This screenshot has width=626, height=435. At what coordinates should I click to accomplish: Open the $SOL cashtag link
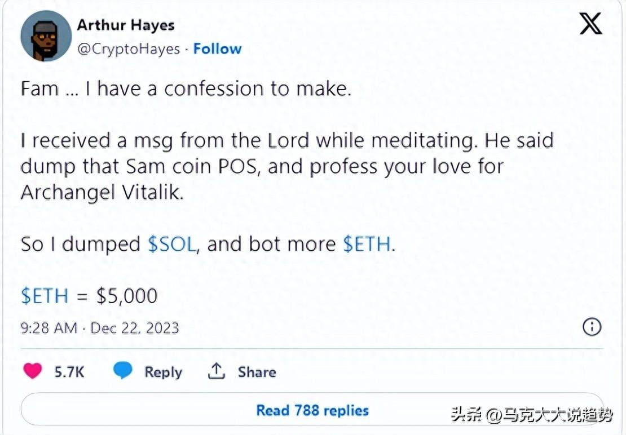tap(172, 244)
